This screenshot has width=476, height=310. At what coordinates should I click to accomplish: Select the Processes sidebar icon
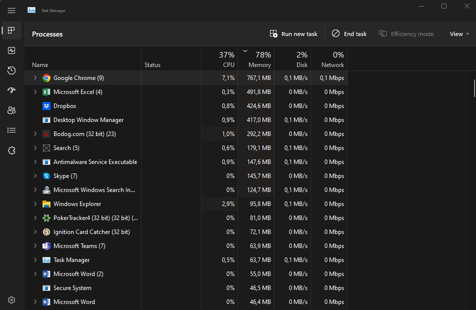(11, 30)
